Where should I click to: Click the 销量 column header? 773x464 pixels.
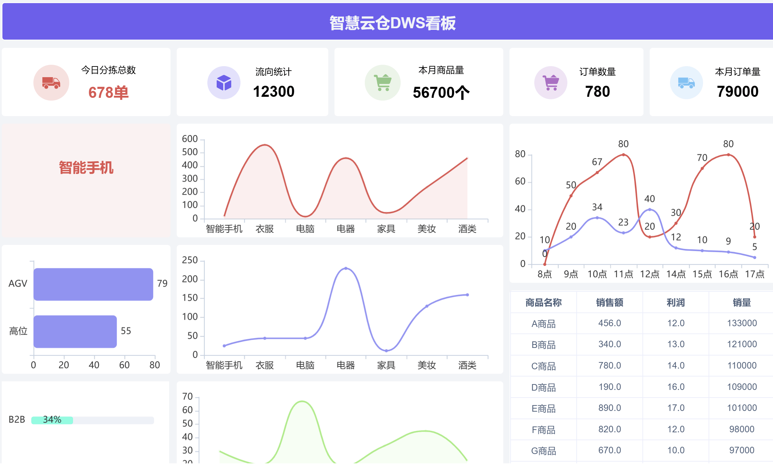point(741,302)
